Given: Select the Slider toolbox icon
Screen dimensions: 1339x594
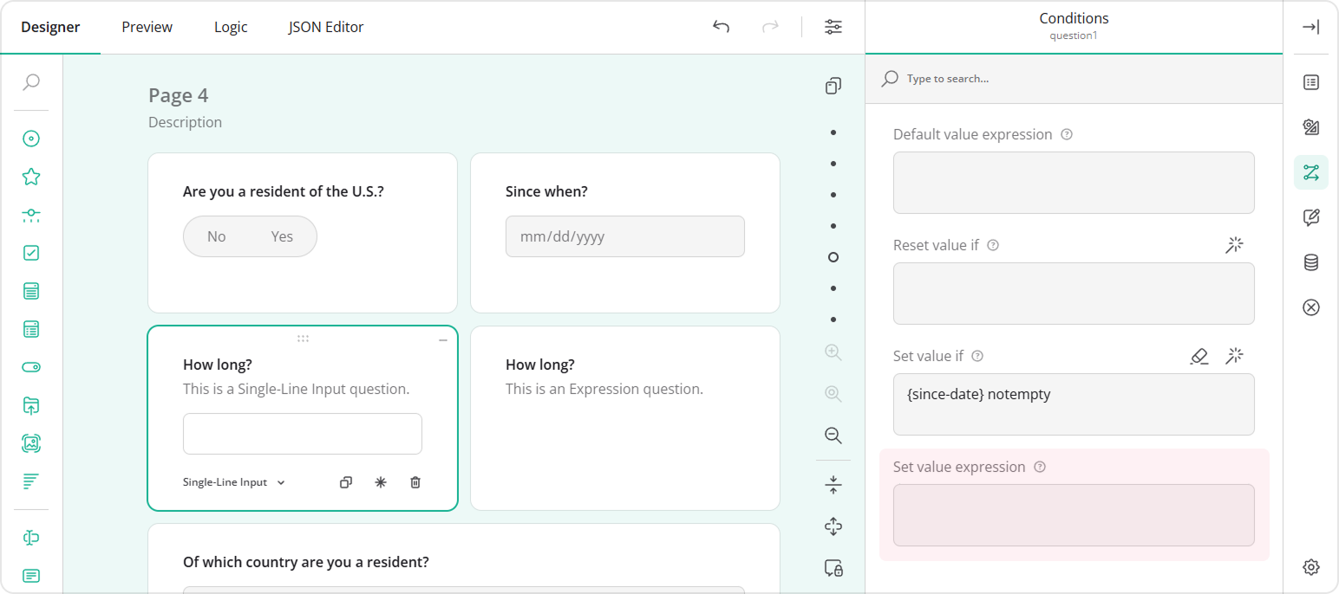Looking at the screenshot, I should click(31, 215).
